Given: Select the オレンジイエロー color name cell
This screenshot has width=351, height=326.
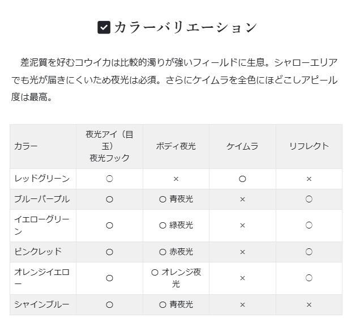Looking at the screenshot, I should [x=42, y=278].
